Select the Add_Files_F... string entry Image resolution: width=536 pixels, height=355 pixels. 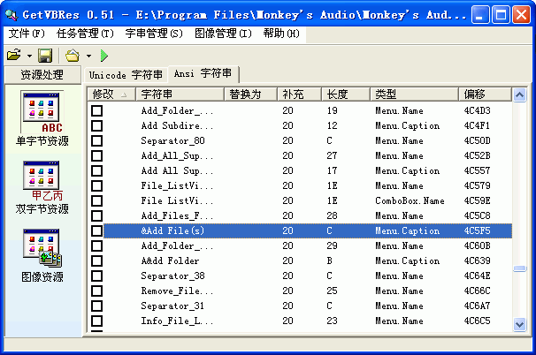pos(177,215)
